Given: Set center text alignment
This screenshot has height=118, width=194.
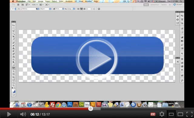Looking at the screenshot, I should (x=81, y=9).
